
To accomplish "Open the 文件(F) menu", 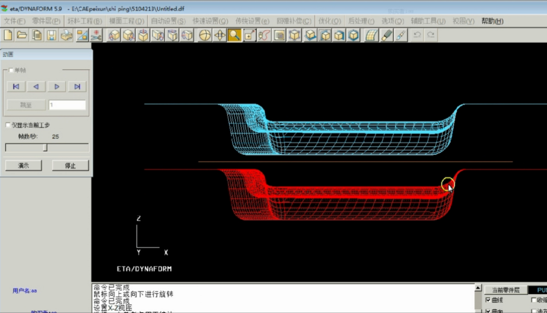I will coord(15,21).
